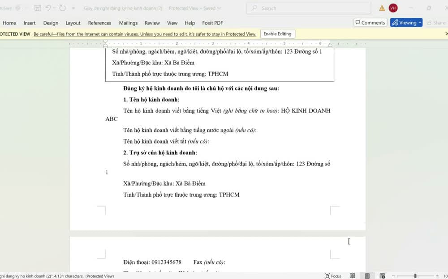Click the Save icon in title bar
The height and width of the screenshot is (279, 448).
click(38, 8)
